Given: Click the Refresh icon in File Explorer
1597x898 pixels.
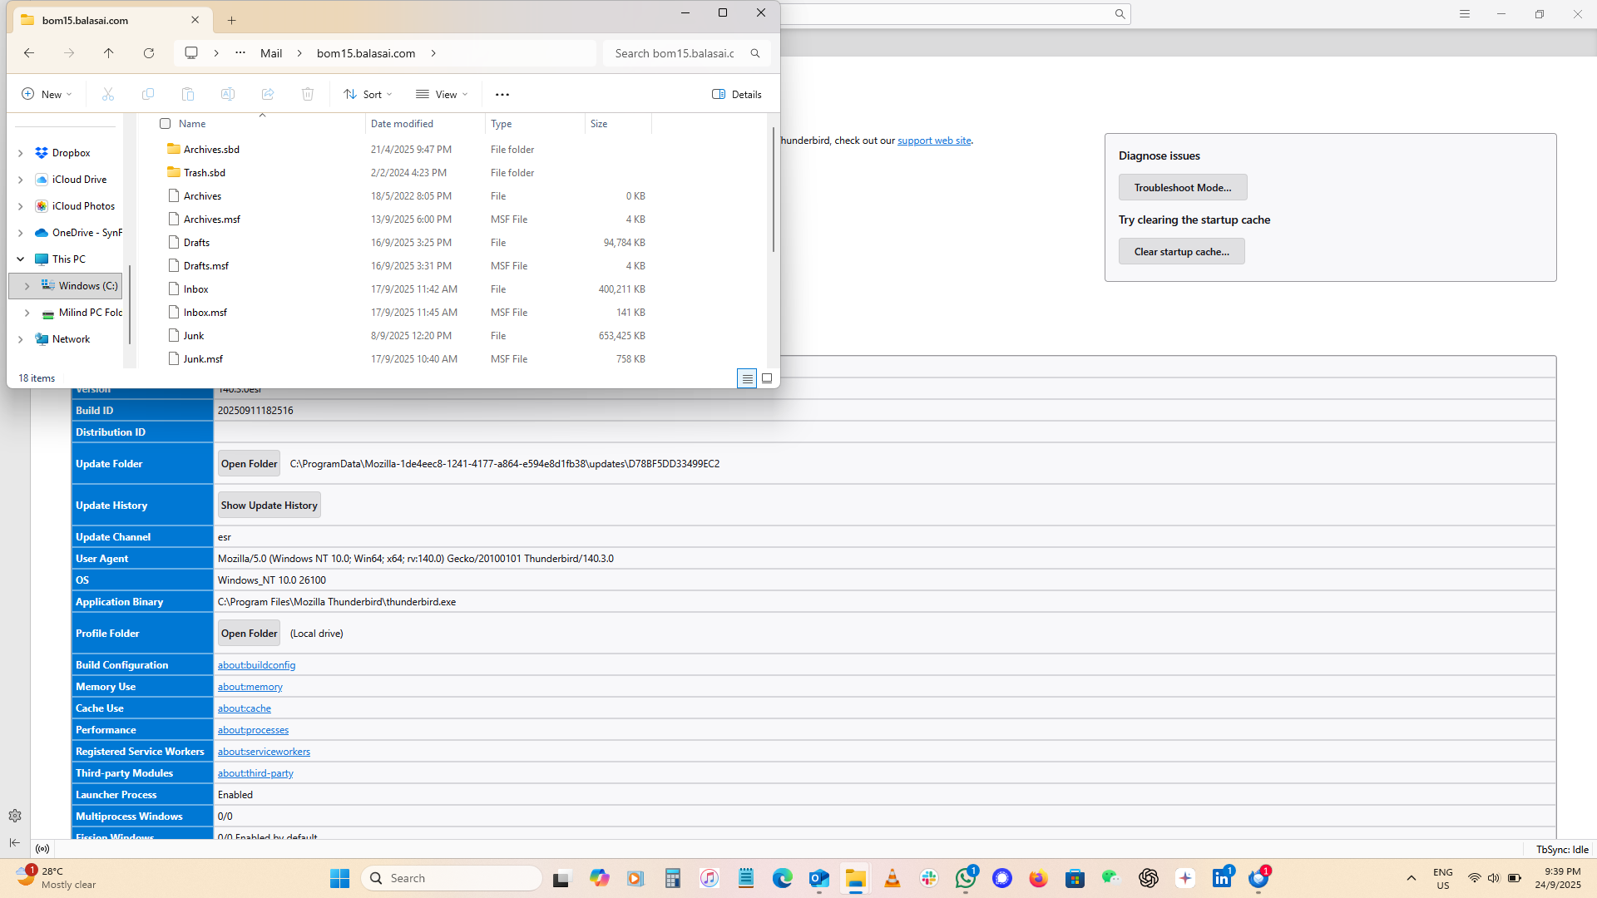Looking at the screenshot, I should coord(149,53).
